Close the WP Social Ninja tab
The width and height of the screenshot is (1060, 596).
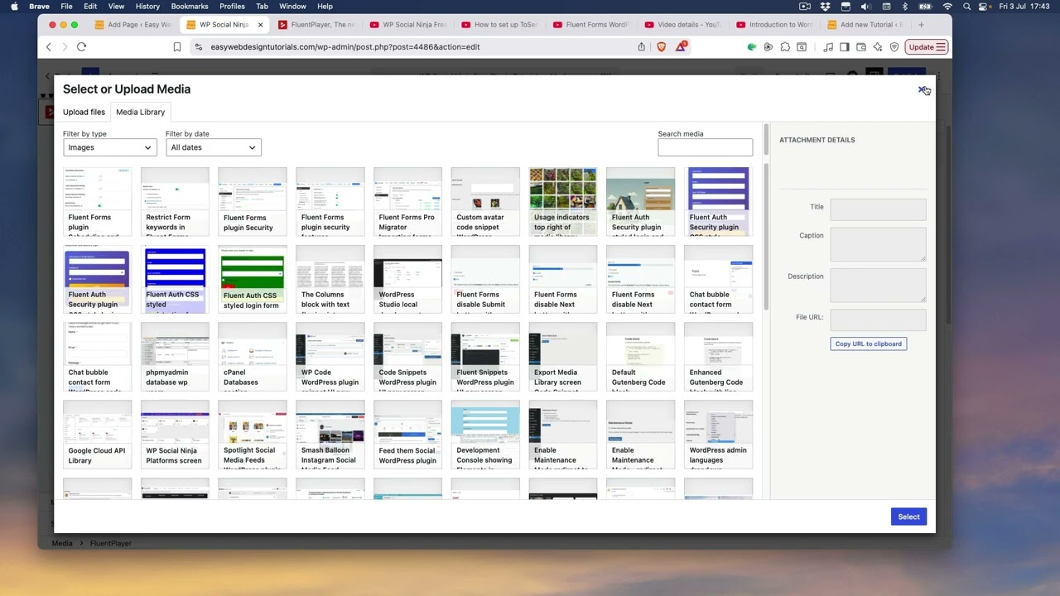(260, 25)
